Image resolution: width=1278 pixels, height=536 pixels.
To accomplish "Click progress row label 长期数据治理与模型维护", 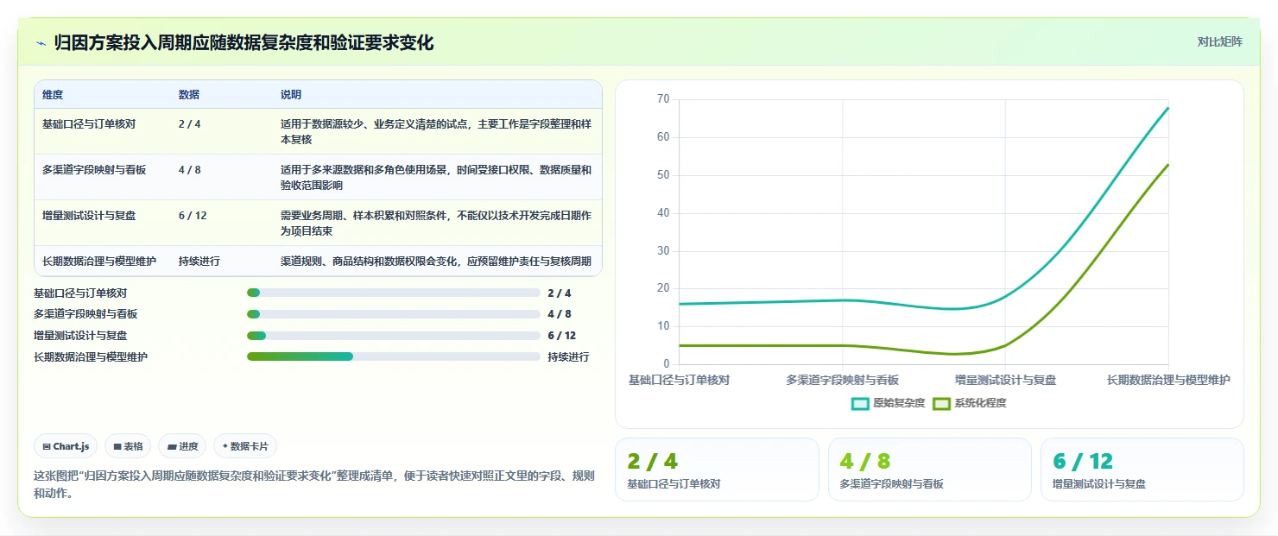I will 91,356.
